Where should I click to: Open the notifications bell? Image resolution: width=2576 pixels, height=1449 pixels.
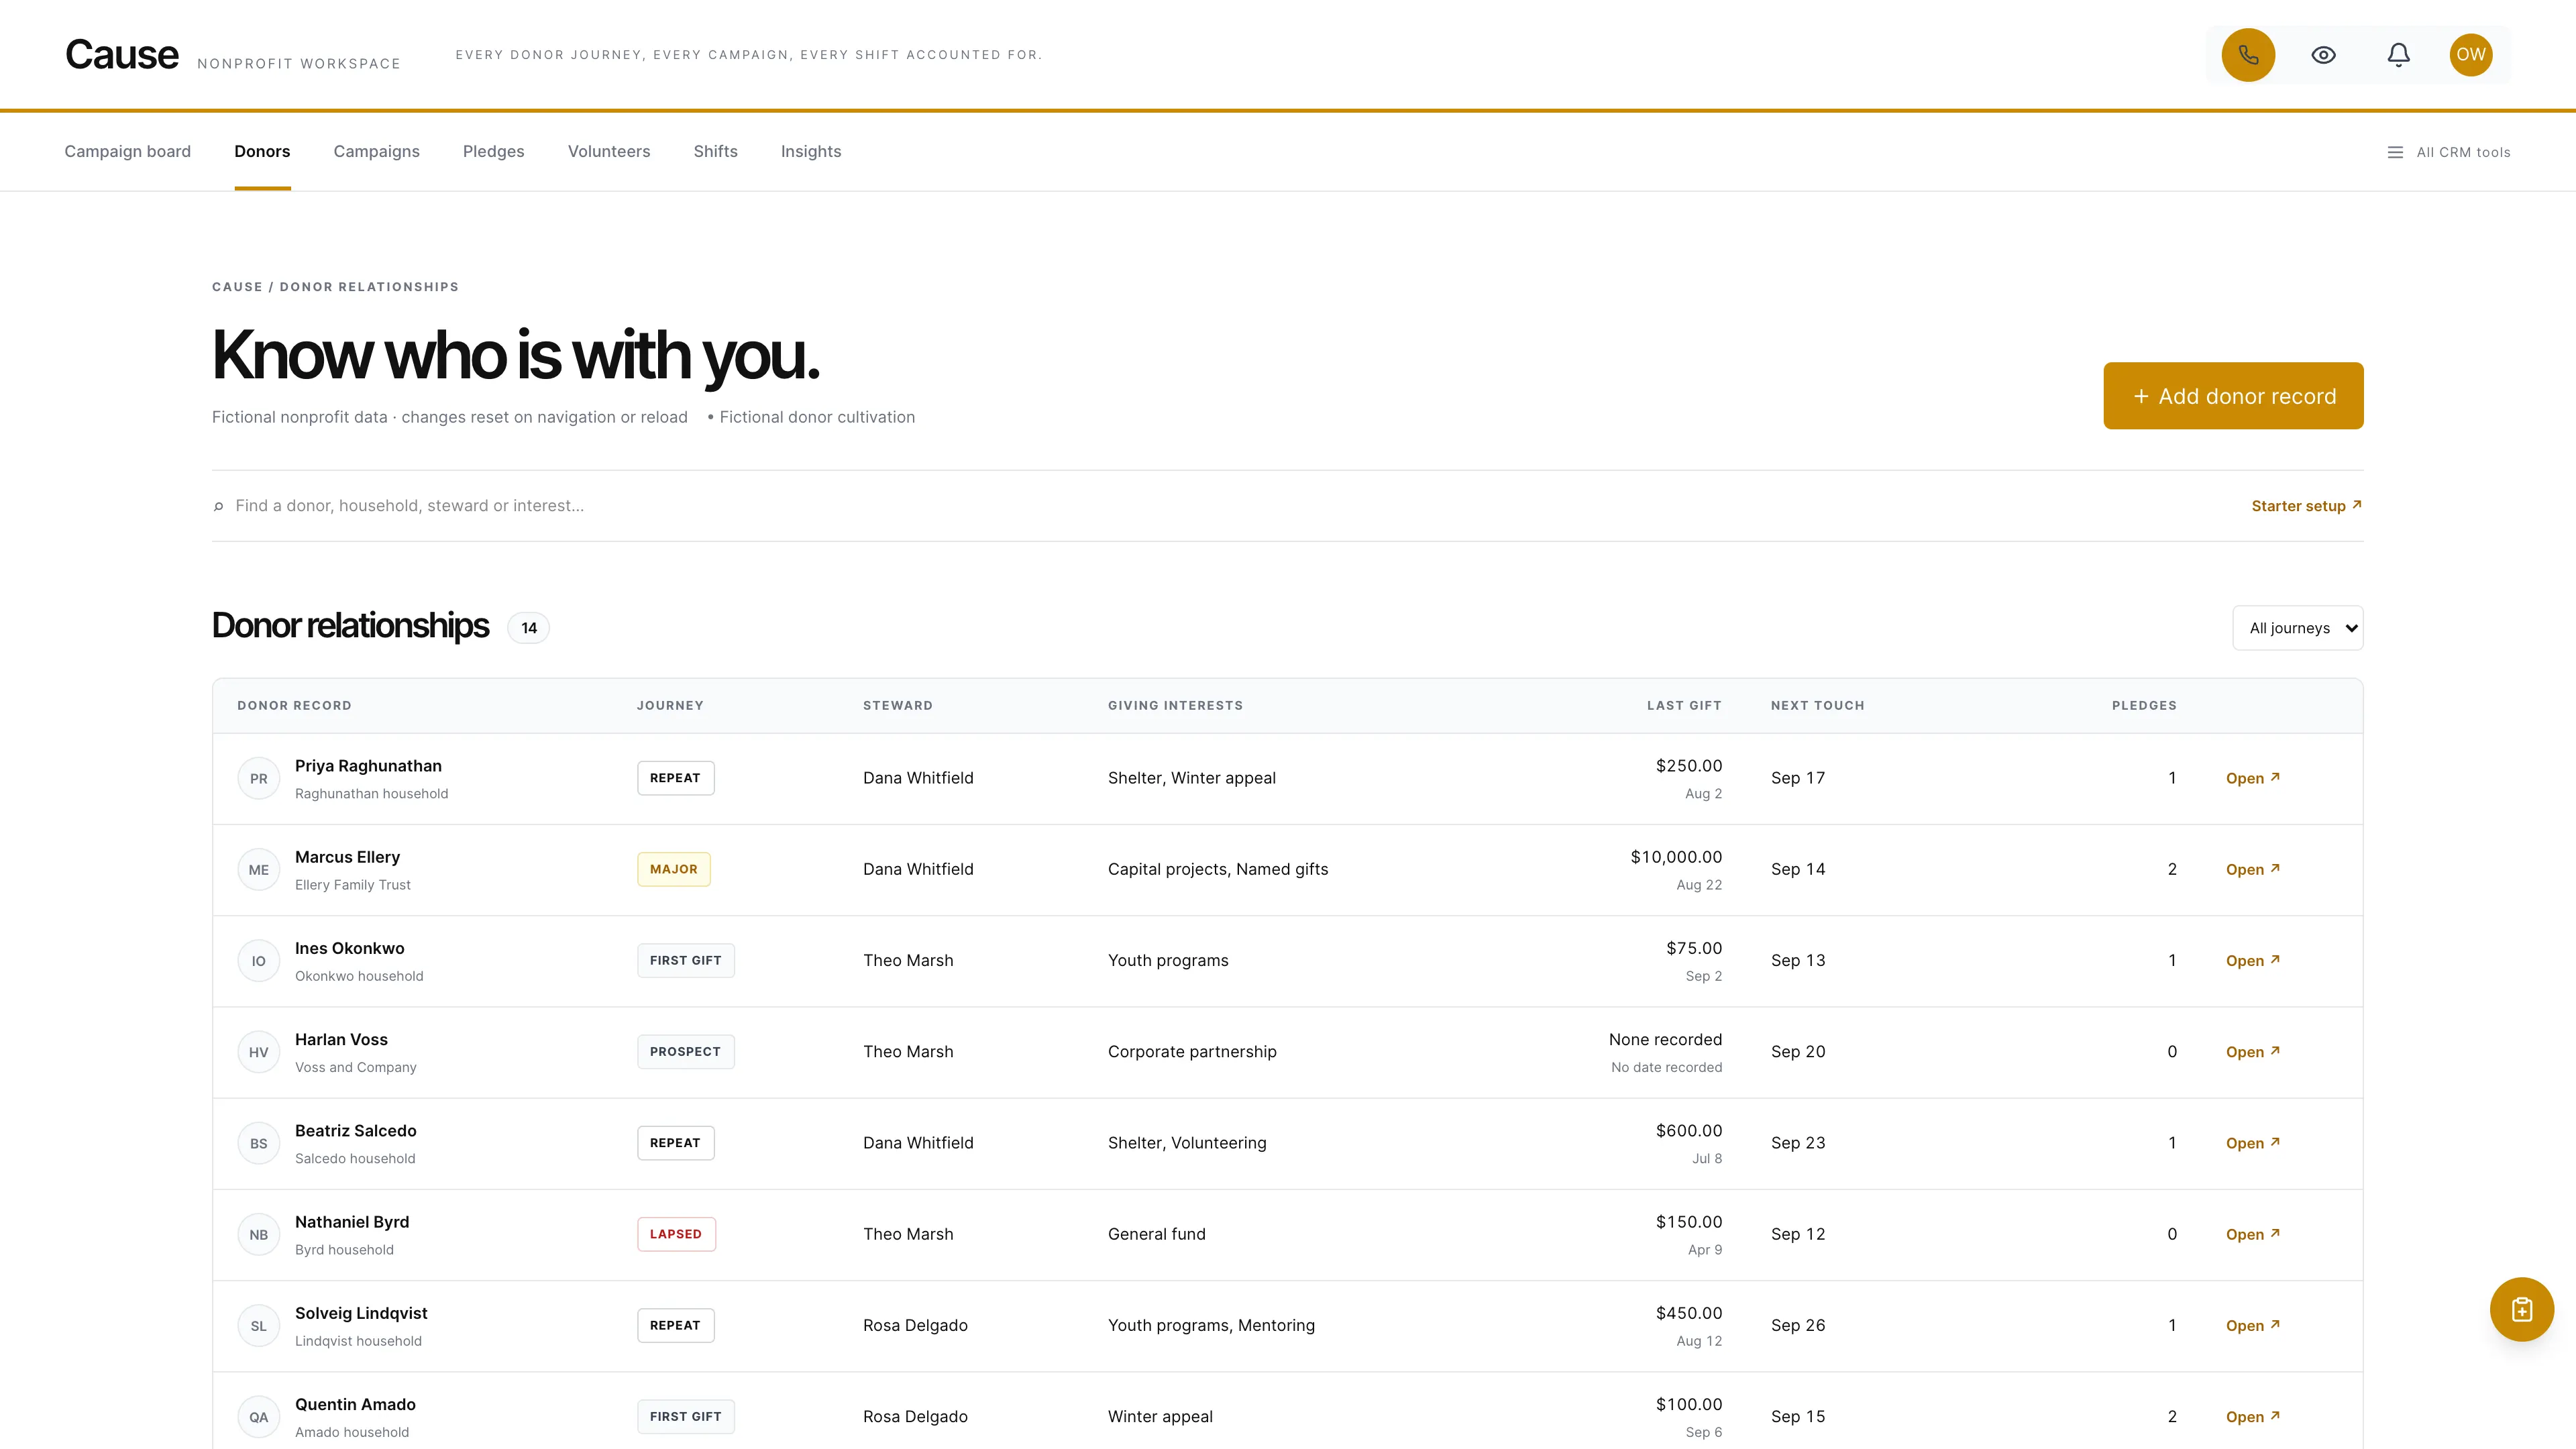pos(2398,55)
